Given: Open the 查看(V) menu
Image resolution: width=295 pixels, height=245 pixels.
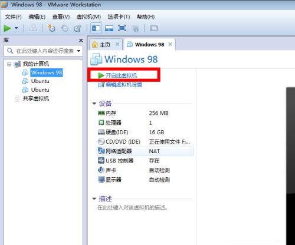Looking at the screenshot, I should (x=61, y=17).
